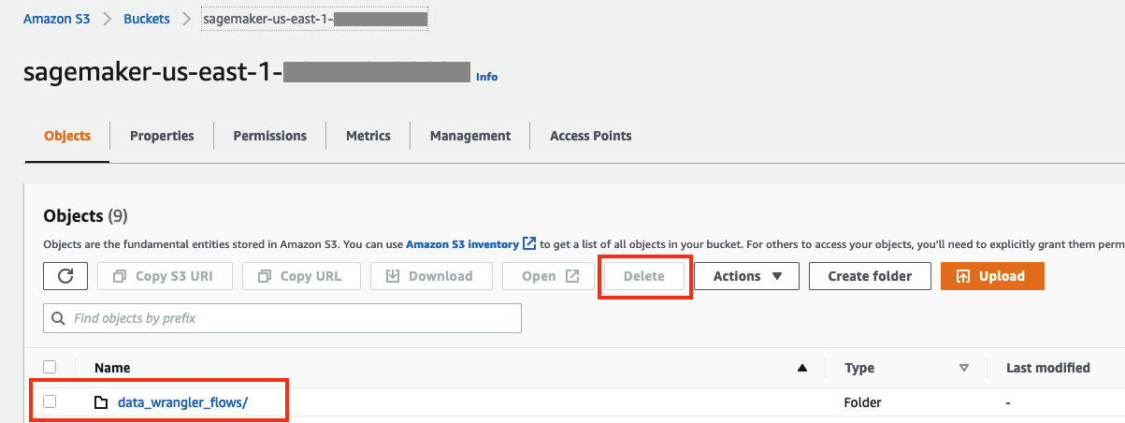The width and height of the screenshot is (1125, 423).
Task: Open the Actions dropdown menu
Action: point(746,276)
